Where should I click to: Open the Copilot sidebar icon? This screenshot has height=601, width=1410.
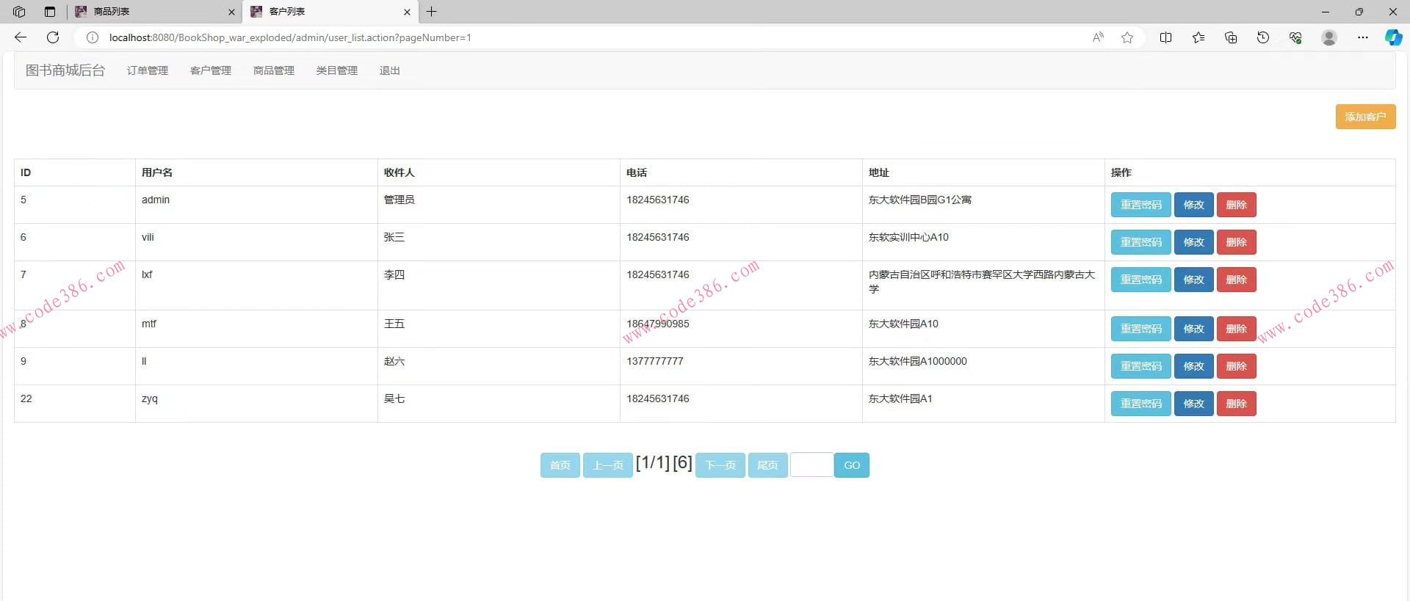(x=1393, y=37)
